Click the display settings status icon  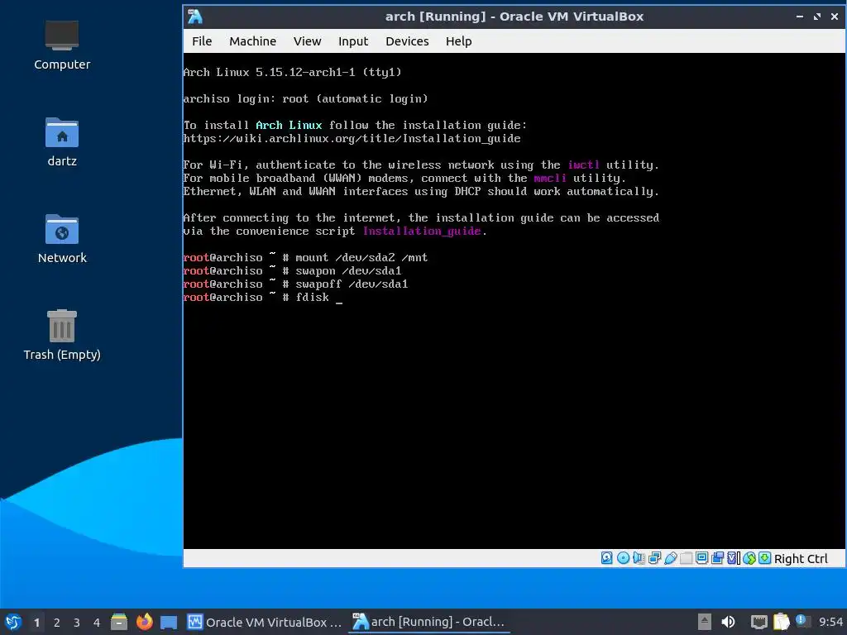tap(701, 558)
